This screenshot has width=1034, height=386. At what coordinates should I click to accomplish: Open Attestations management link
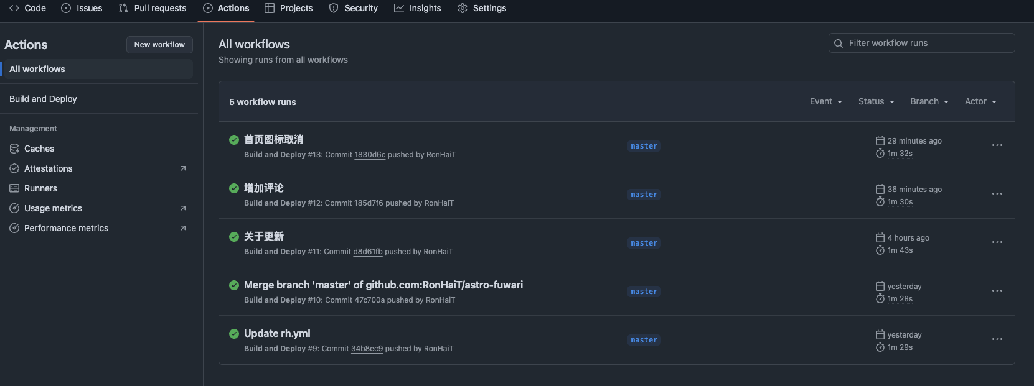coord(97,168)
